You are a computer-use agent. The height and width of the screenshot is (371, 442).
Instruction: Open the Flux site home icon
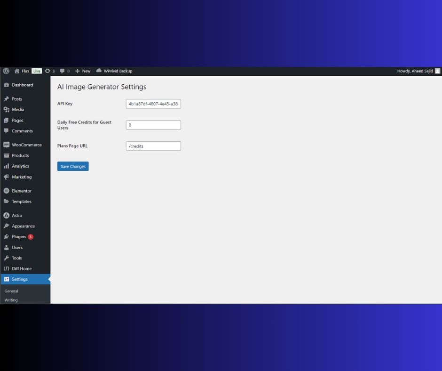coord(17,71)
